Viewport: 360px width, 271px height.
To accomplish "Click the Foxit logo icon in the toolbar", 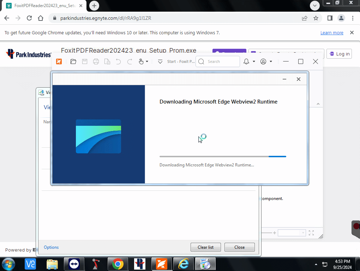I will tap(59, 61).
